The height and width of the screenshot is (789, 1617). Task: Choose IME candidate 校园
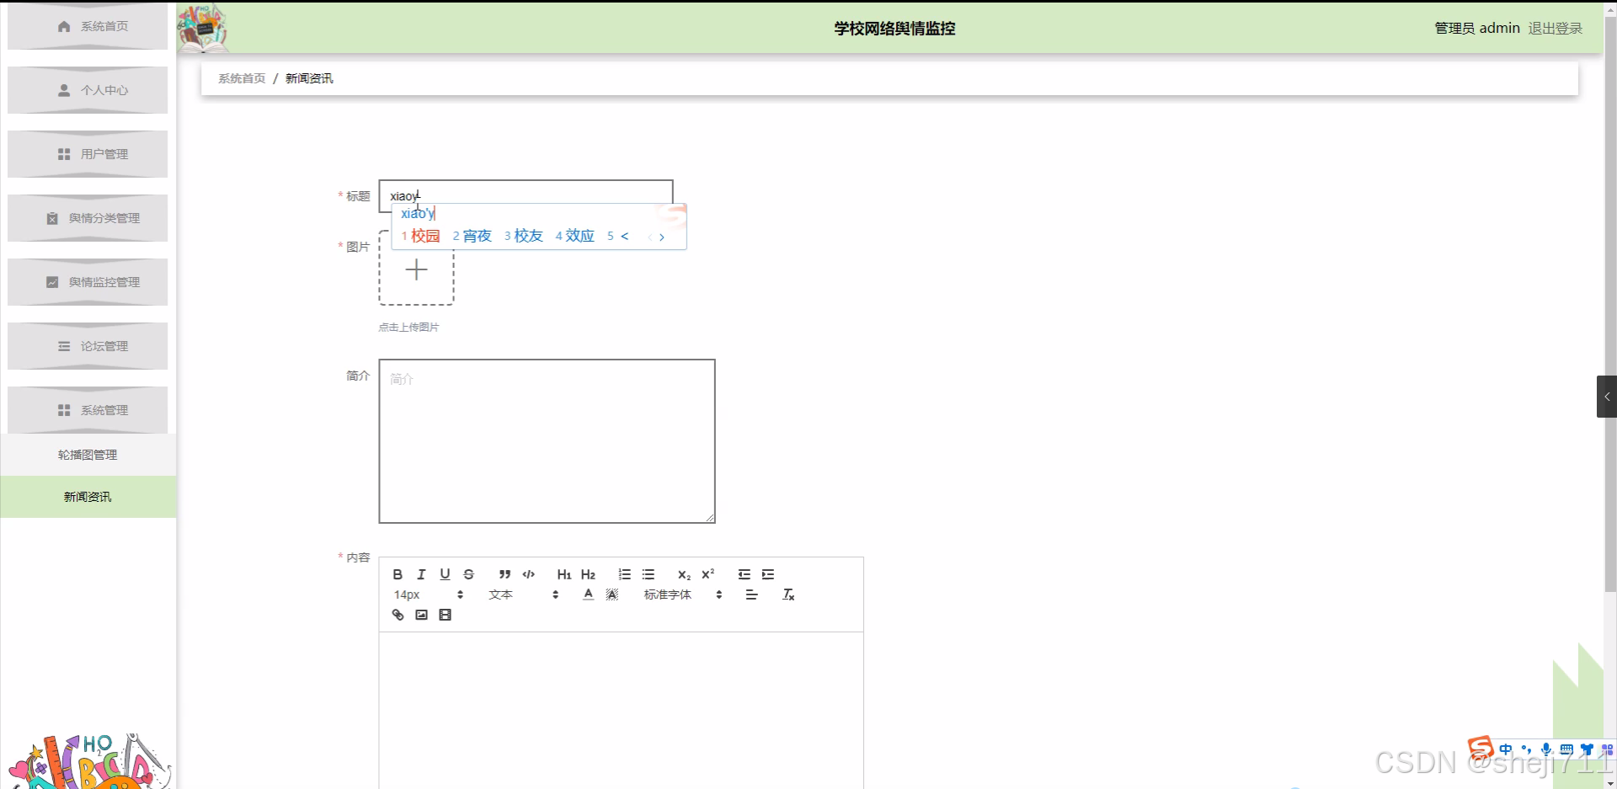click(x=420, y=236)
